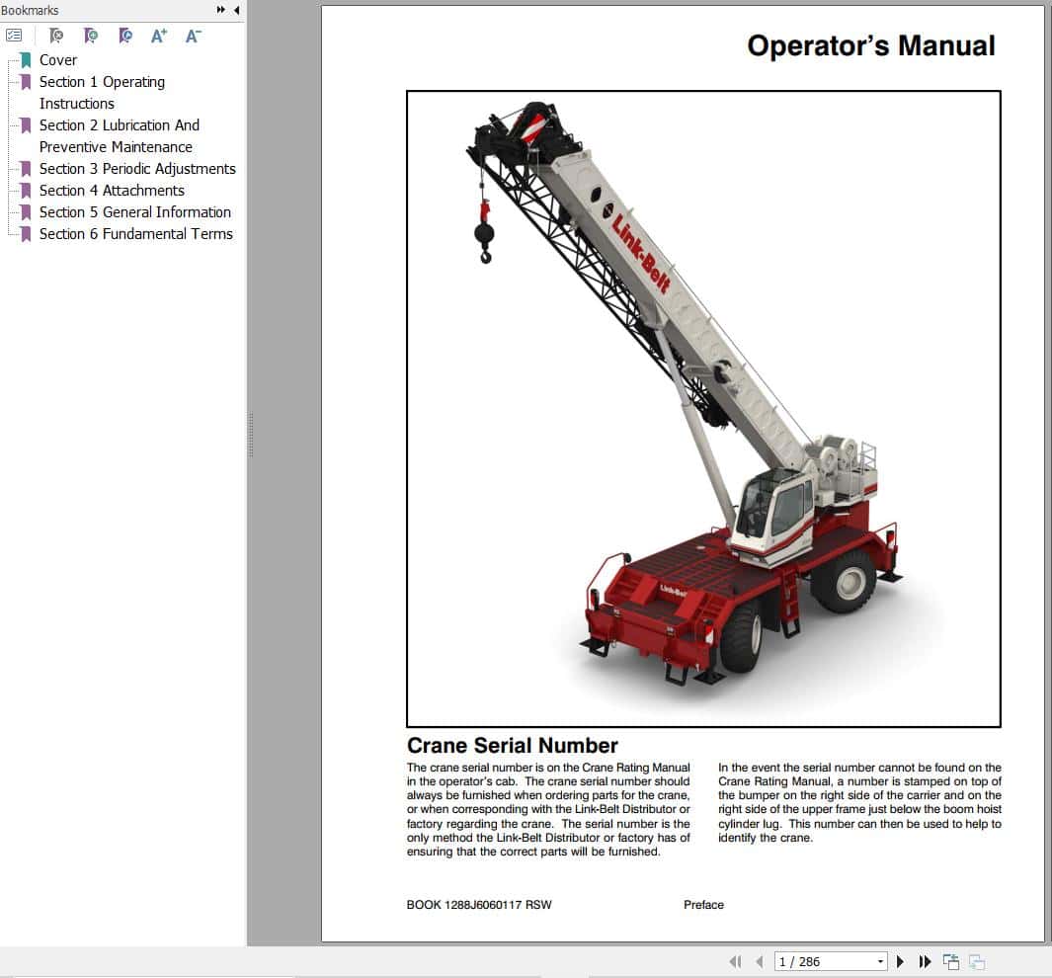This screenshot has width=1052, height=978.
Task: Click the fit-width view icon at bottom right
Action: 976,961
